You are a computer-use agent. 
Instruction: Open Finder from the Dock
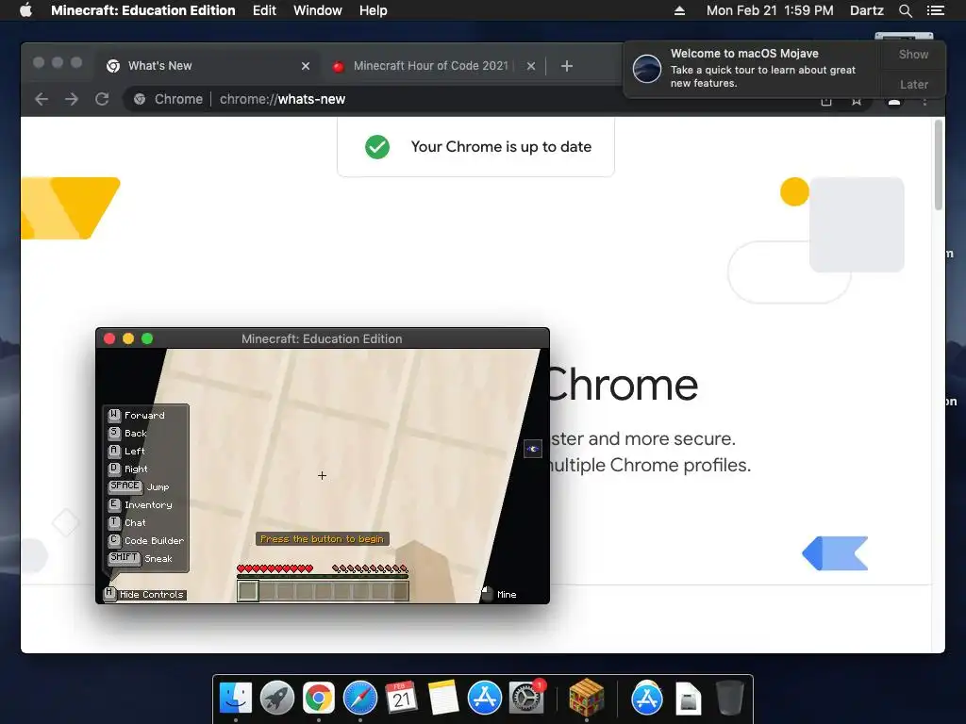click(x=236, y=698)
